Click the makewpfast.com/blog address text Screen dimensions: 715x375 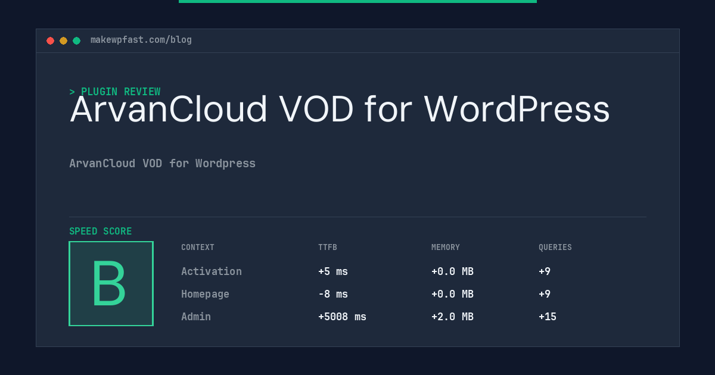[141, 40]
